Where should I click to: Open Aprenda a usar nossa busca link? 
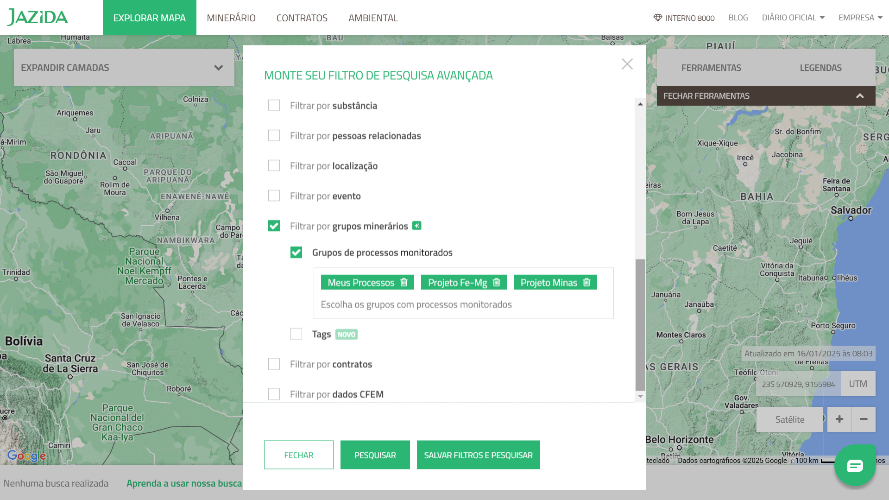click(184, 483)
